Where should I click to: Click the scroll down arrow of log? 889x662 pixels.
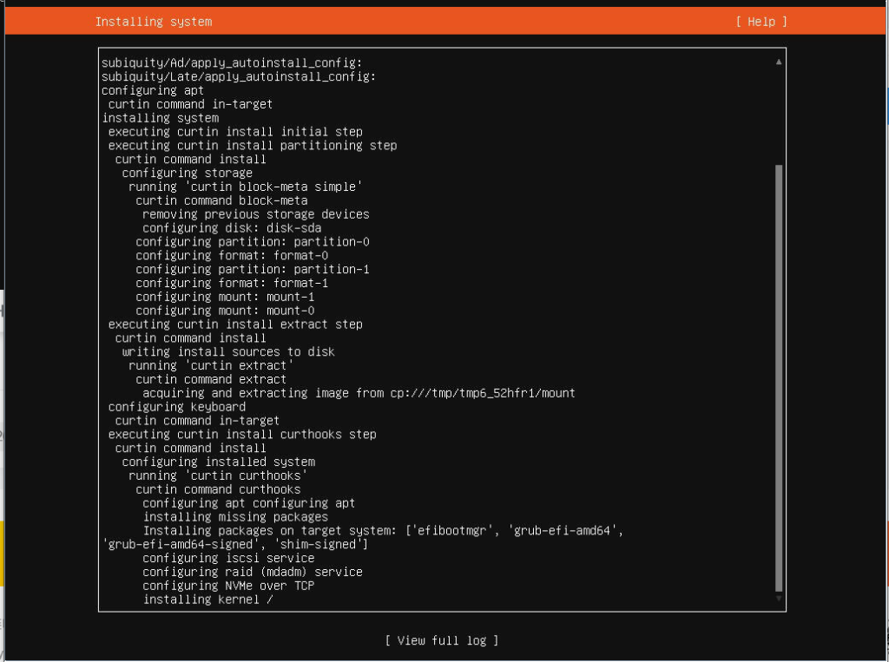tap(779, 599)
